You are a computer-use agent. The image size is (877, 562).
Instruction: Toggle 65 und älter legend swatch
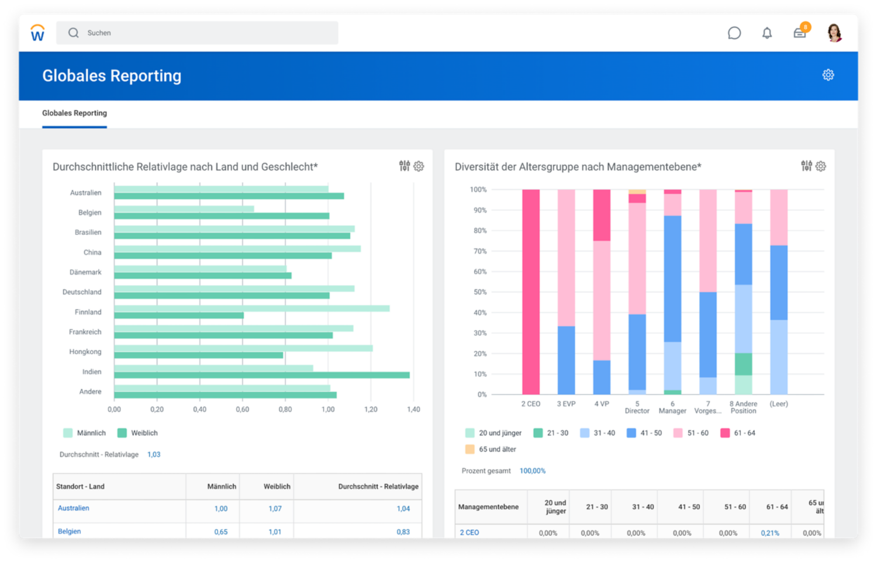point(470,449)
